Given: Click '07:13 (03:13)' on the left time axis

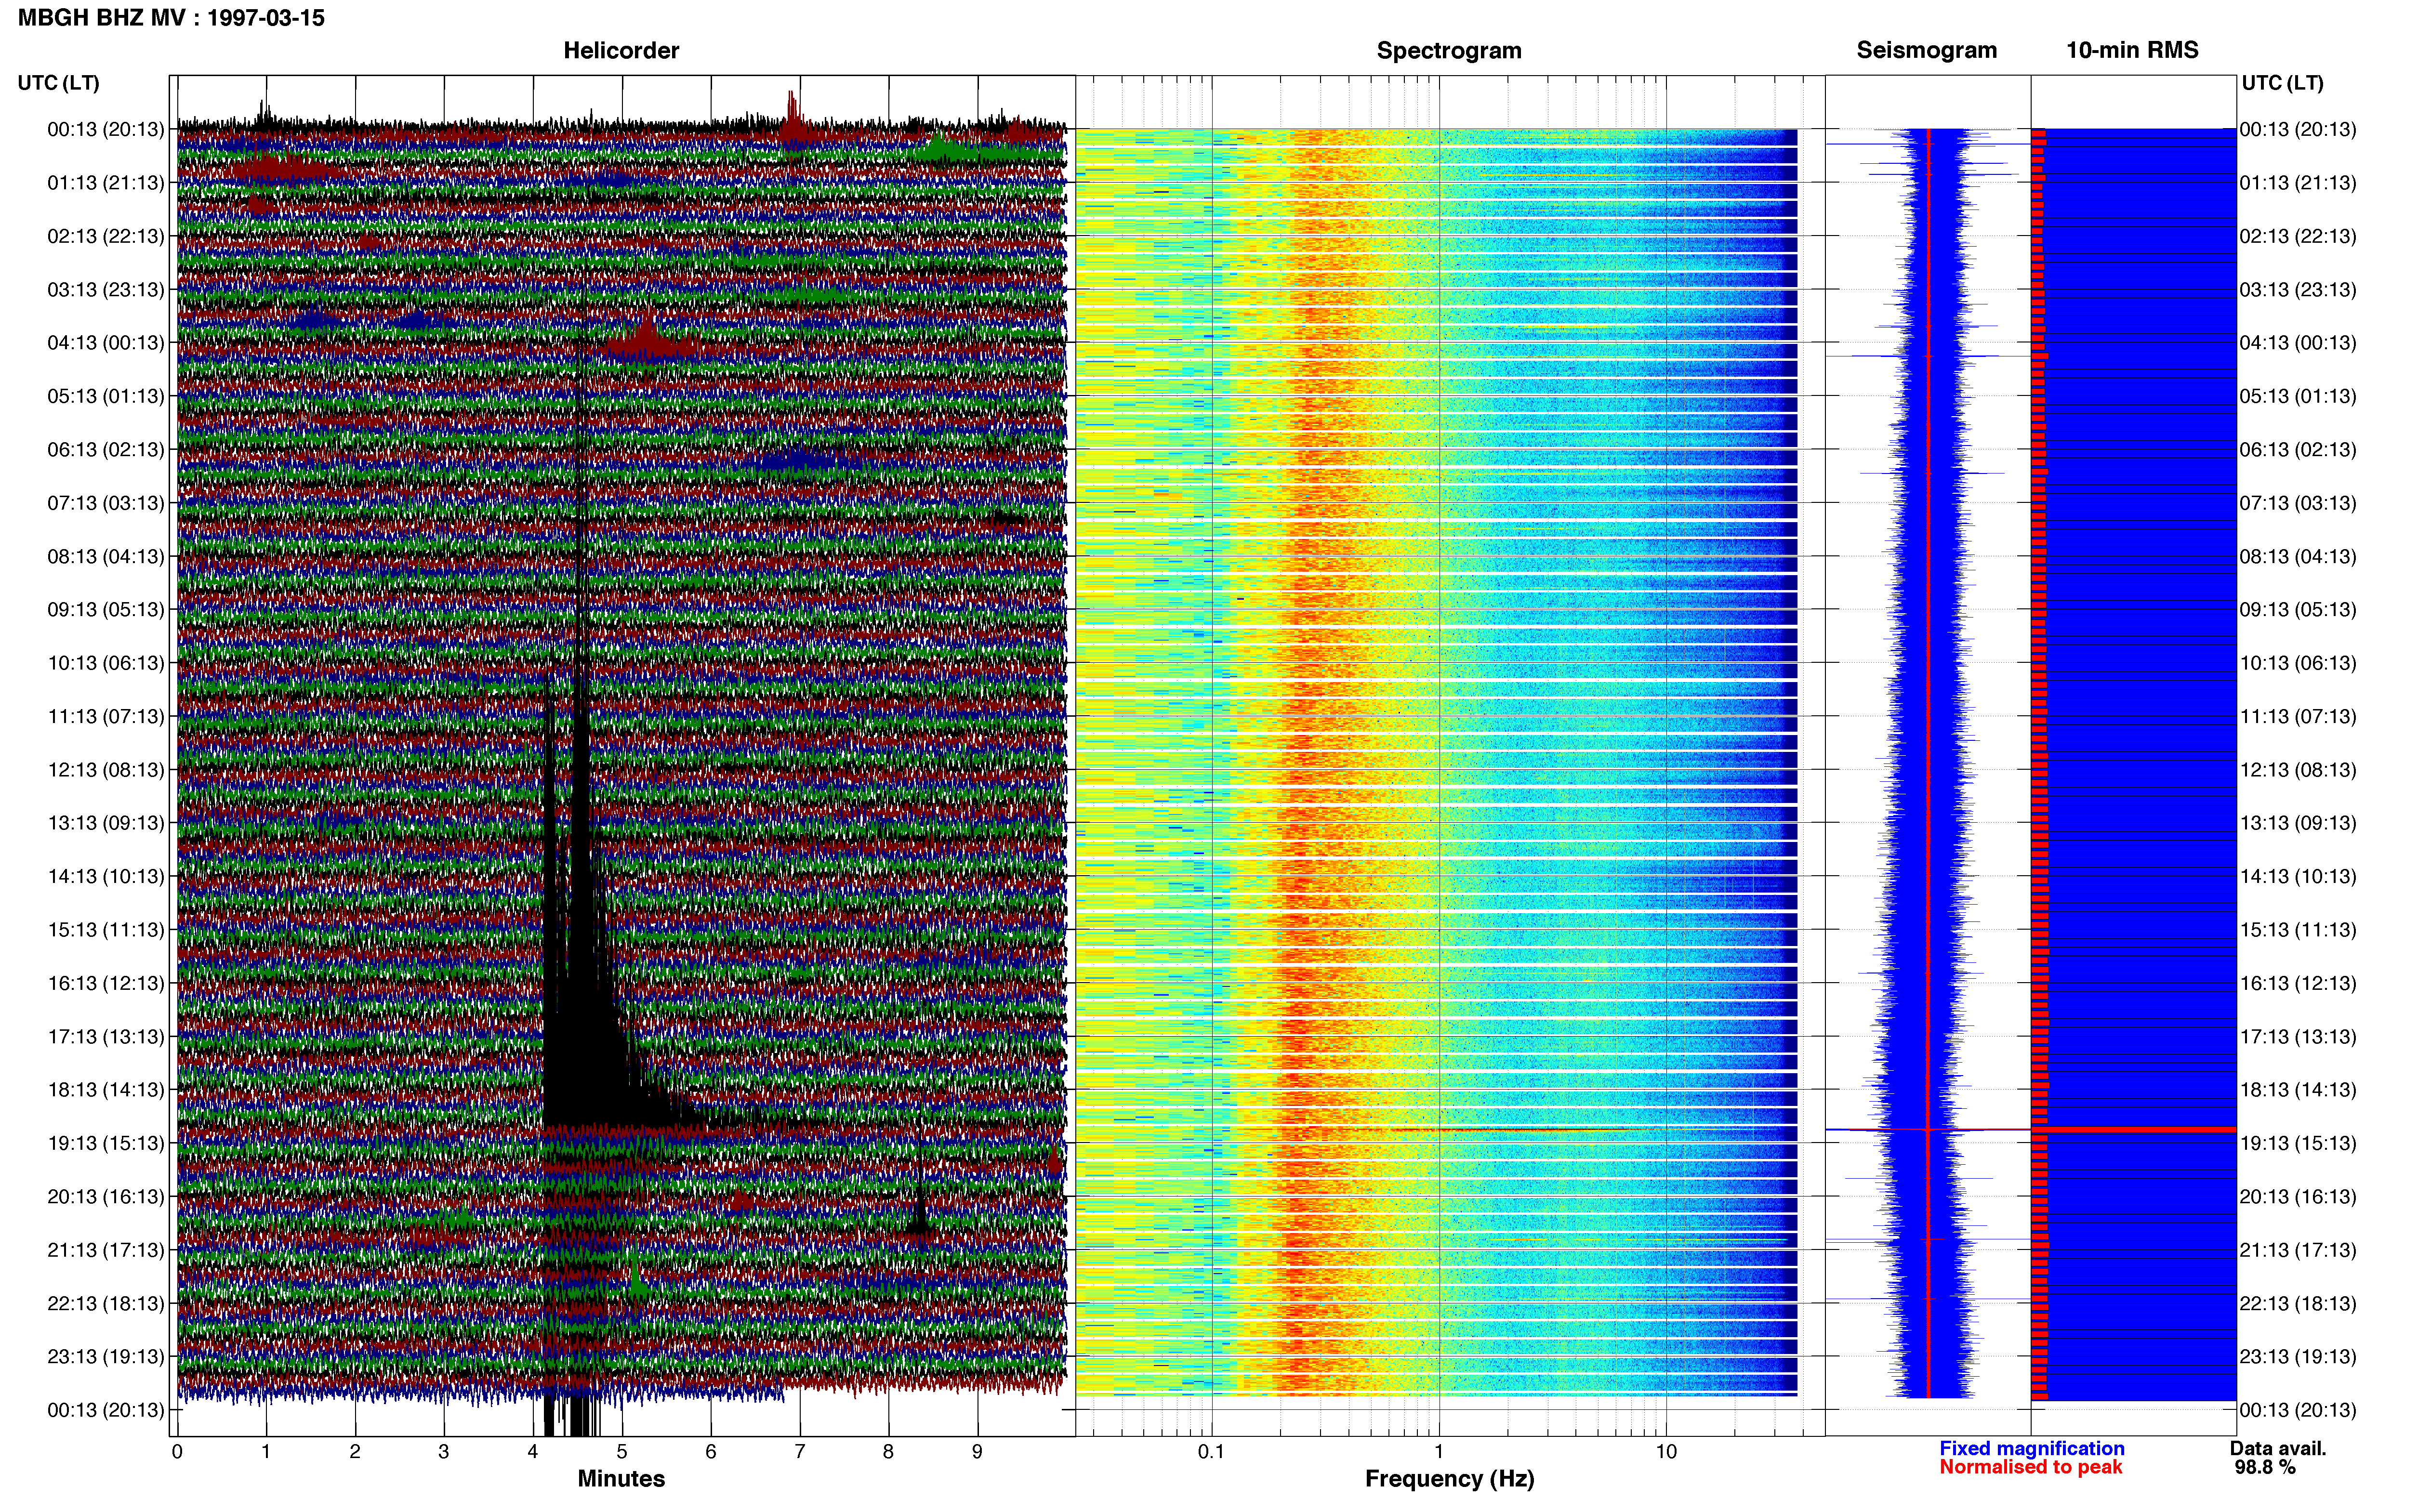Looking at the screenshot, I should pos(106,503).
